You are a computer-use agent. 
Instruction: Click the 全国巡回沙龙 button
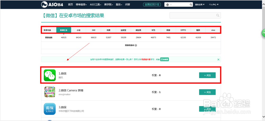point(152,4)
